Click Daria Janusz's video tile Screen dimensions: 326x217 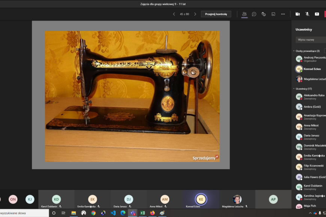tap(129, 199)
